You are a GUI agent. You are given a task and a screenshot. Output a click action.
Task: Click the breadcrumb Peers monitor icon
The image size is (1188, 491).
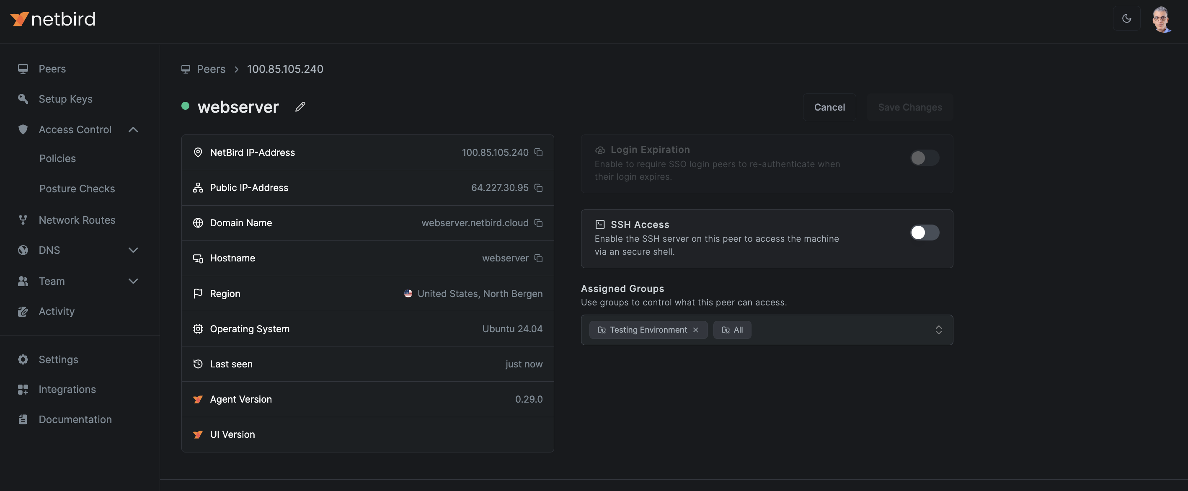(x=186, y=69)
